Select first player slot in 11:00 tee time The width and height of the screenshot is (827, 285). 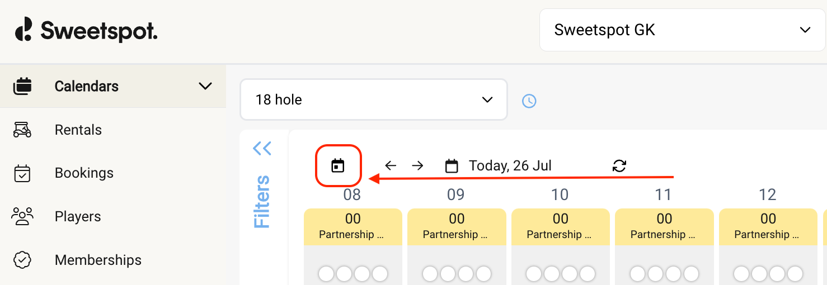[638, 274]
